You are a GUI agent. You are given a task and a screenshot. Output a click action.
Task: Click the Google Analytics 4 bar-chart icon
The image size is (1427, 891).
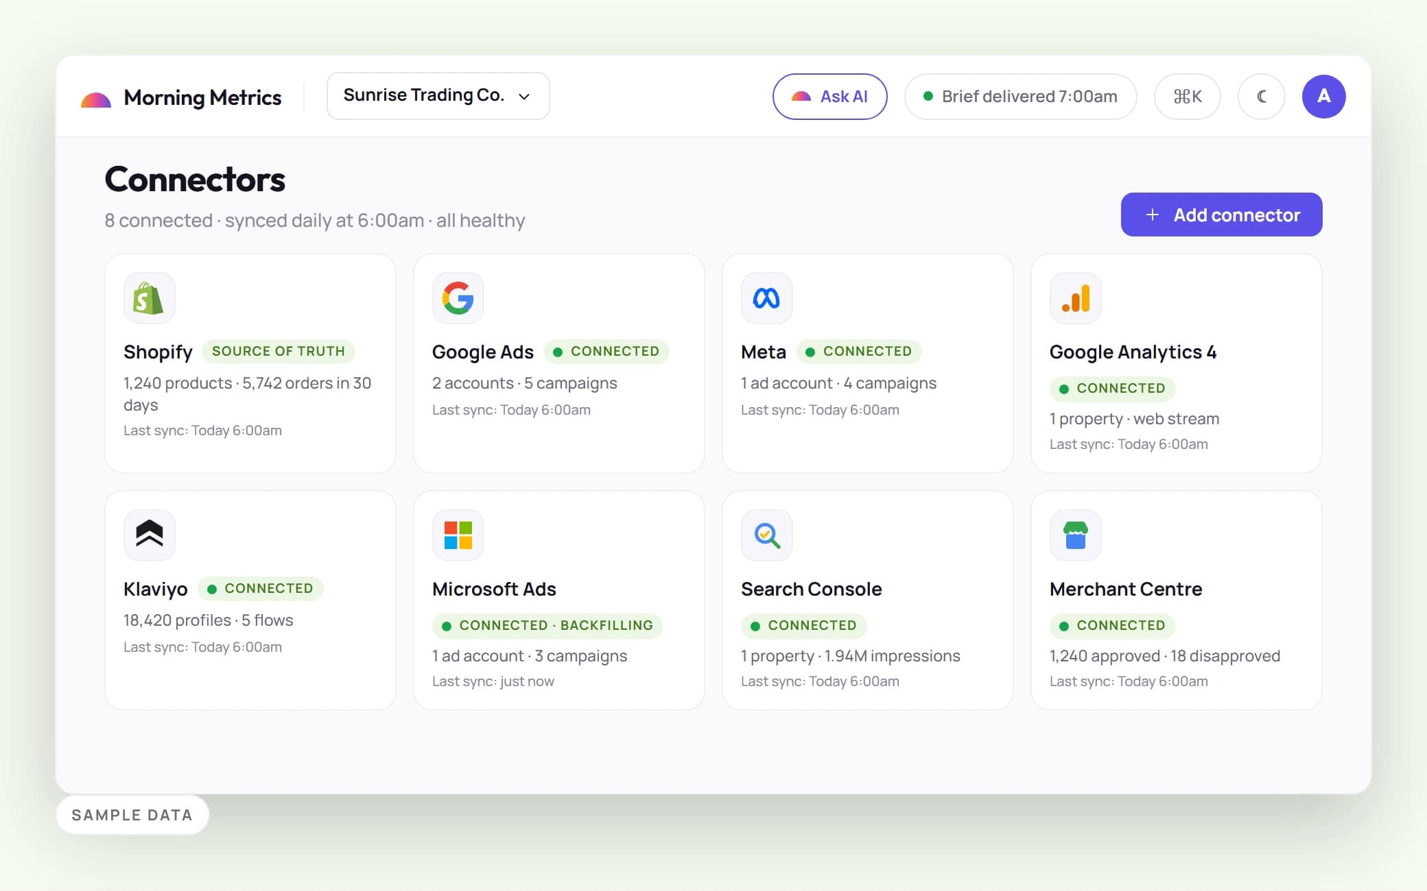[1075, 298]
